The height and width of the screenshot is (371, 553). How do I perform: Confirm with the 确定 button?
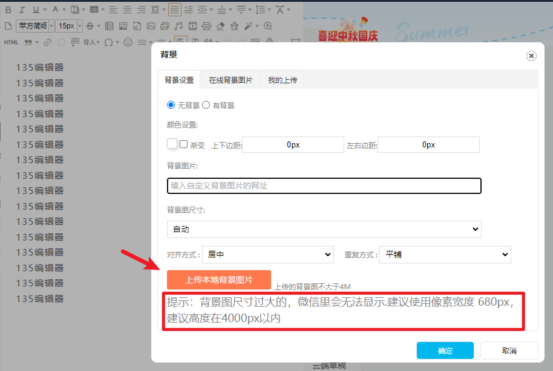coord(445,351)
